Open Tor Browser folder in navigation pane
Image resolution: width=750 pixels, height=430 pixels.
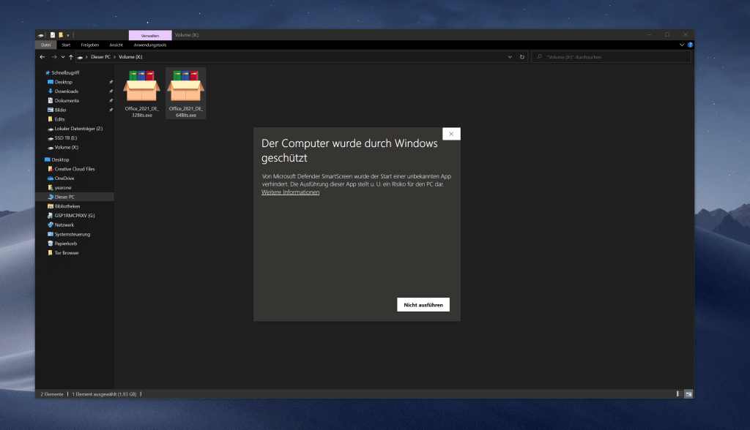click(x=67, y=253)
